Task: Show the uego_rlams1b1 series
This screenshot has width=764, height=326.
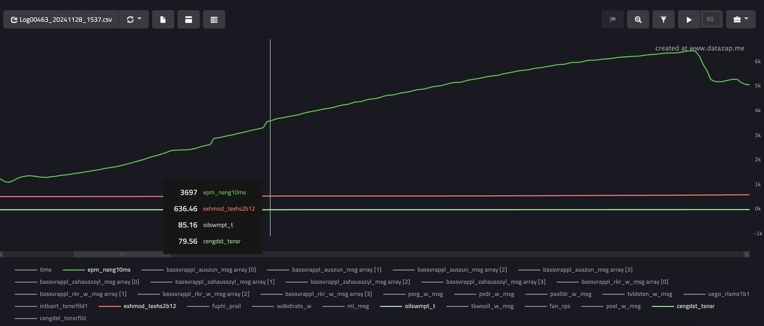Action: click(717, 294)
